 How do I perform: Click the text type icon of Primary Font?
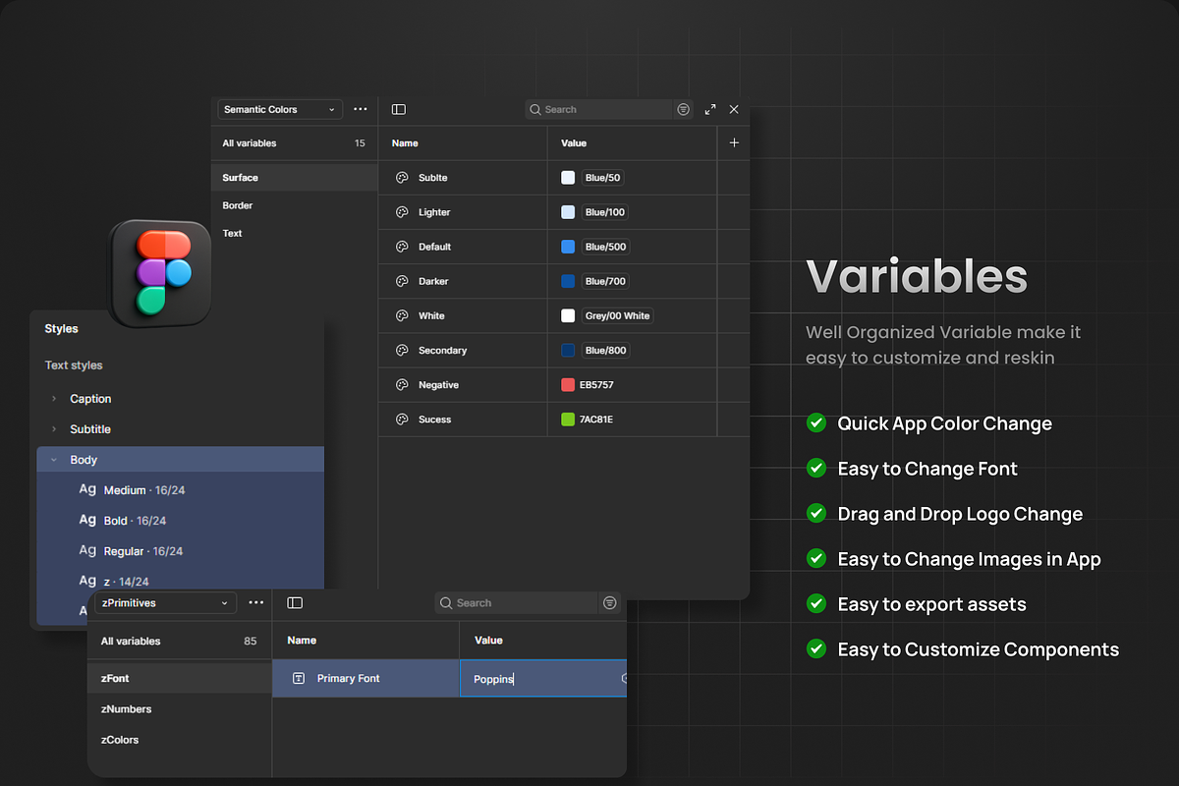coord(299,678)
